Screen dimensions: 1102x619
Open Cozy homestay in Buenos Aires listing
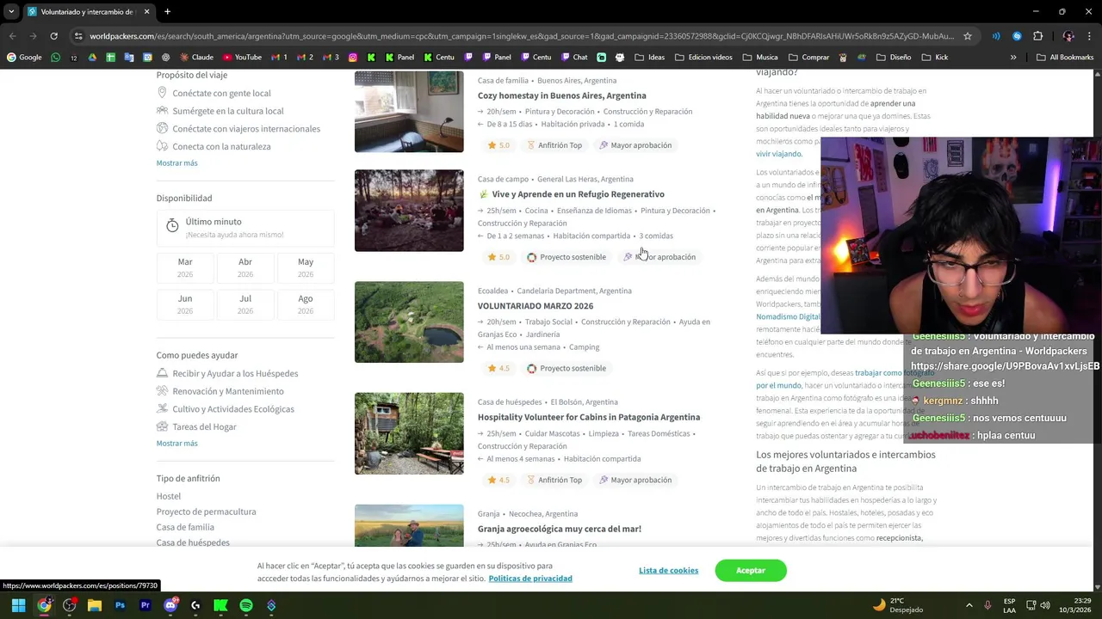point(561,95)
